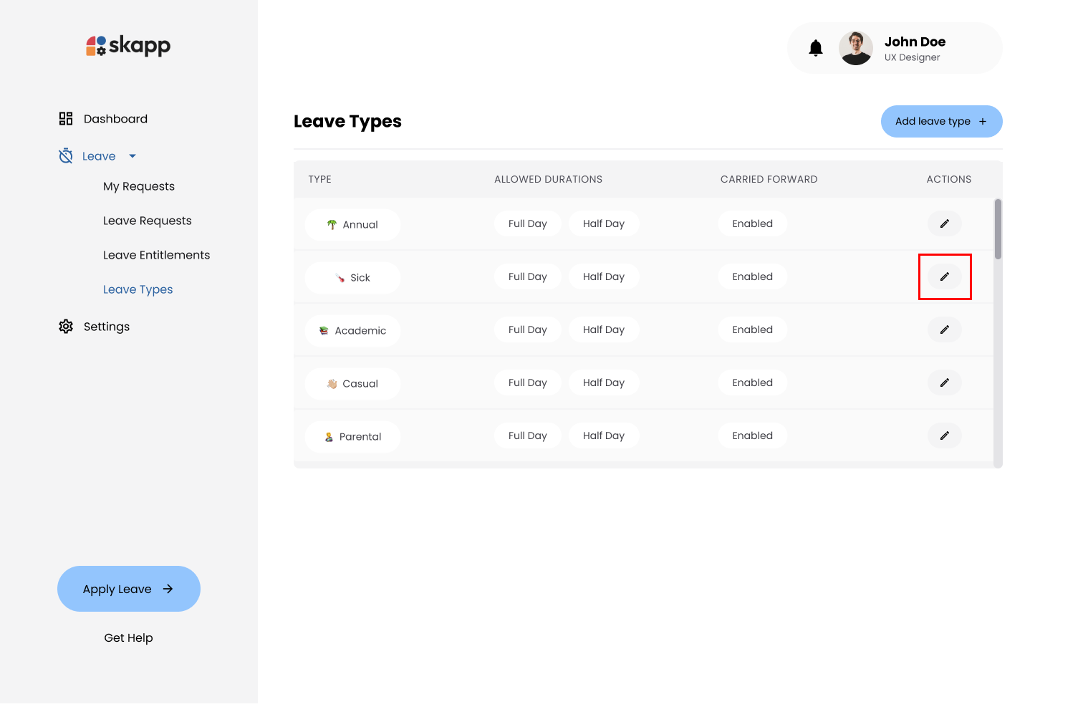This screenshot has width=1083, height=717.
Task: Go to My Requests
Action: tap(139, 186)
